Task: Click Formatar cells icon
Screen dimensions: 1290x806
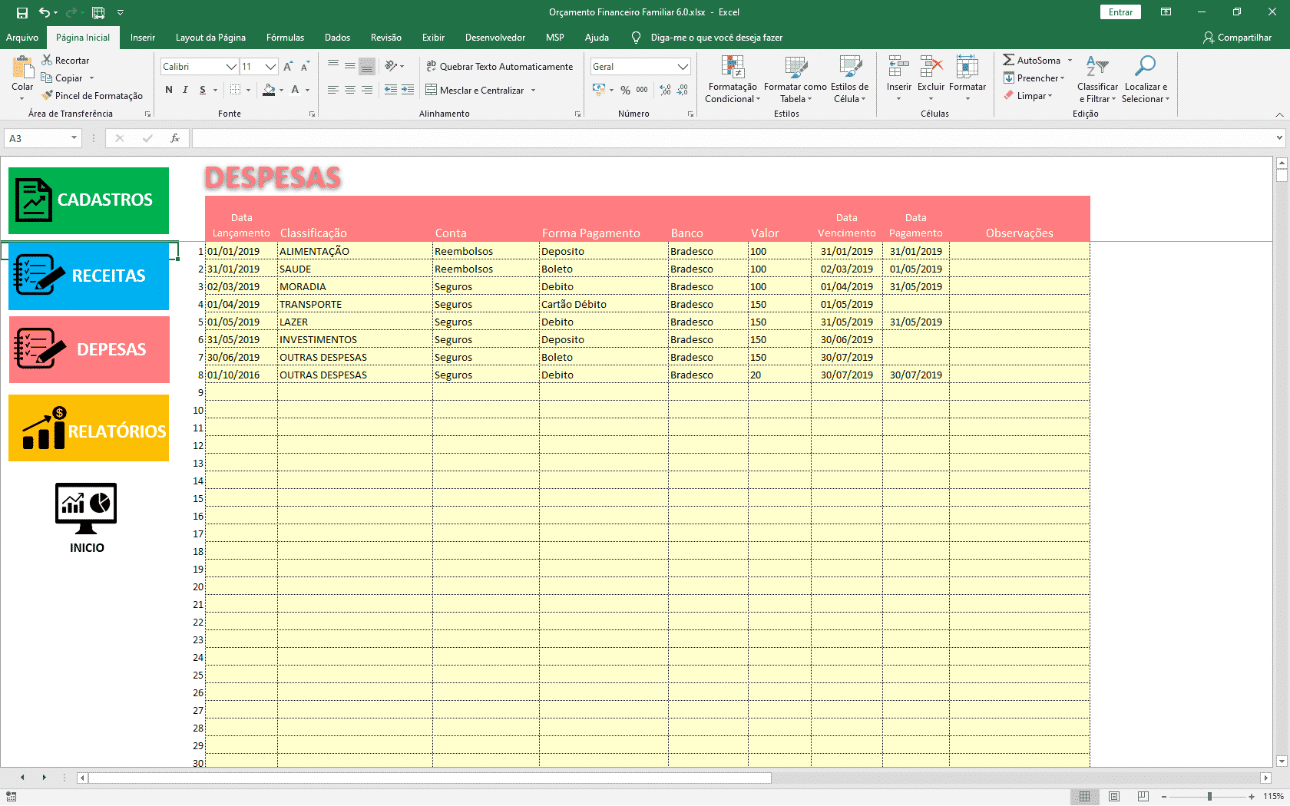Action: pyautogui.click(x=968, y=67)
